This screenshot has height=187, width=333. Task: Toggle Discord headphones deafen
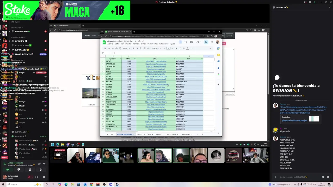pyautogui.click(x=36, y=177)
